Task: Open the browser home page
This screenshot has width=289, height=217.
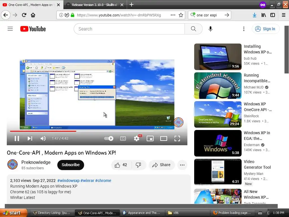Action: click(x=33, y=15)
